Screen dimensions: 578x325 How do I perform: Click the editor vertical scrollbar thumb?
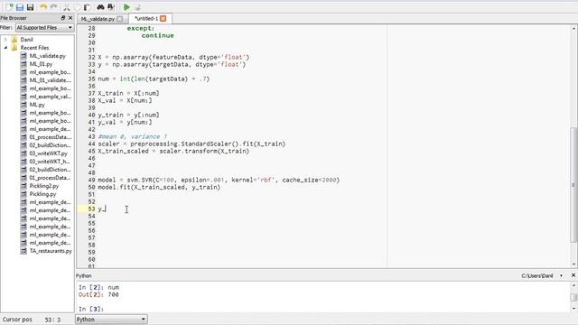point(573,184)
